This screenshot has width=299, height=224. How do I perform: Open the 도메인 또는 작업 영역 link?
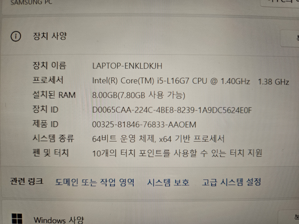[95, 182]
